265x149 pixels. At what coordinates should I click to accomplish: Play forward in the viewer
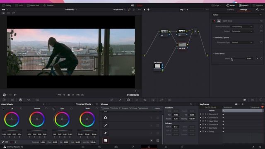73,95
